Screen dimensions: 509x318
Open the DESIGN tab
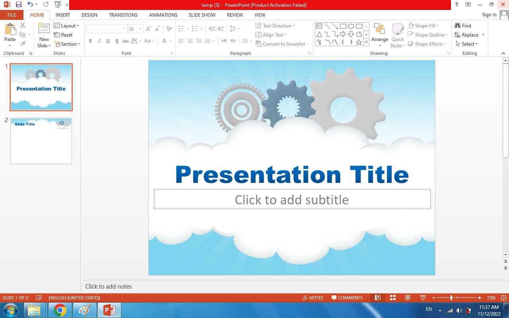89,15
